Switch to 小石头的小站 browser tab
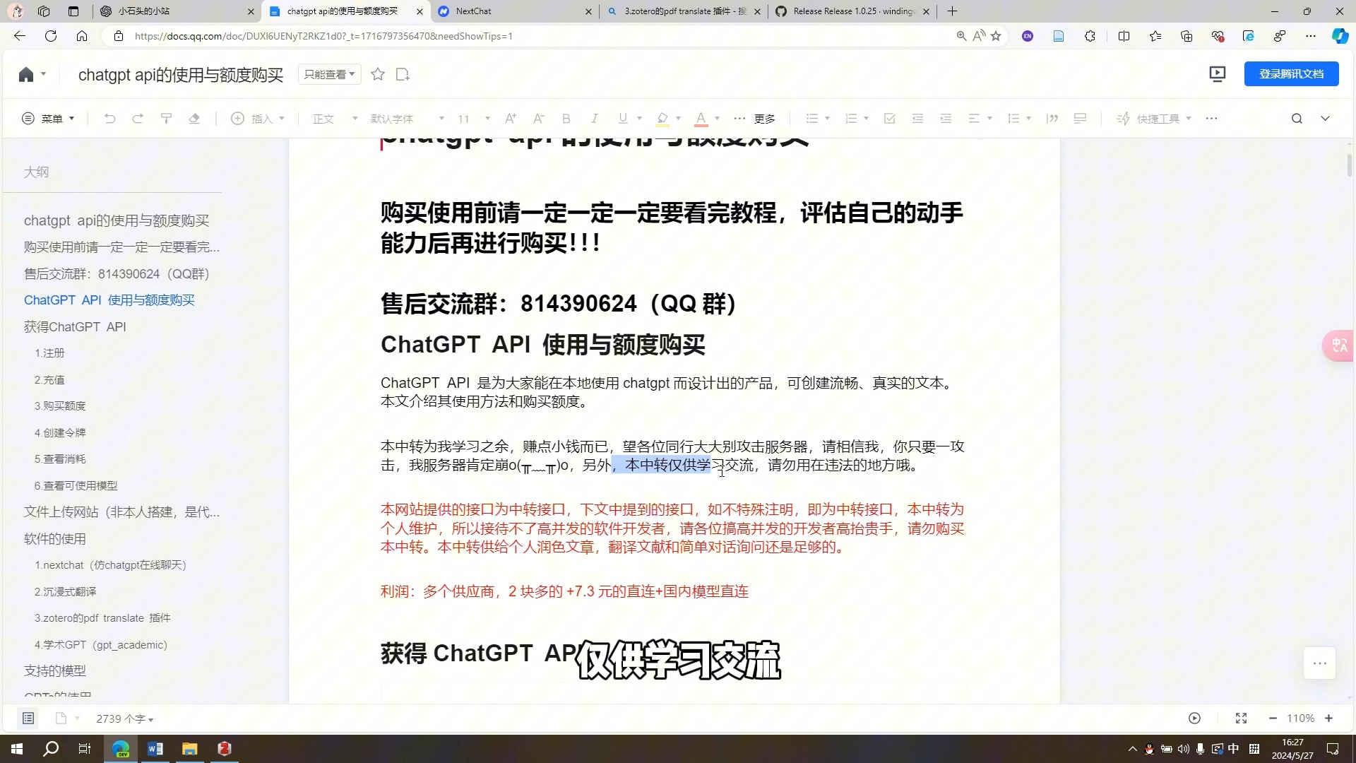This screenshot has width=1356, height=763. click(x=177, y=11)
